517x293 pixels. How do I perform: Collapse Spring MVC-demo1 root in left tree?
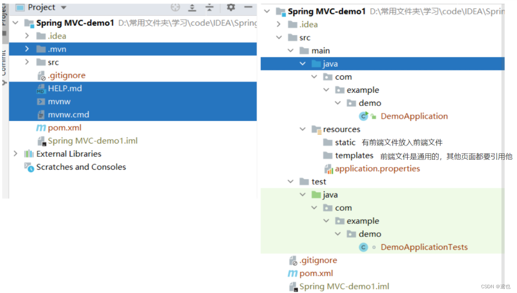(16, 23)
